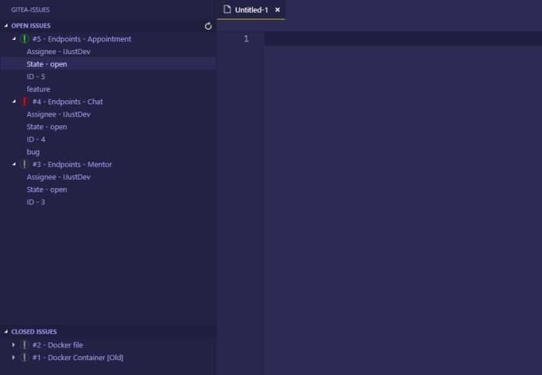The height and width of the screenshot is (375, 542).
Task: Click line number 1 in the editor gutter
Action: pos(246,39)
